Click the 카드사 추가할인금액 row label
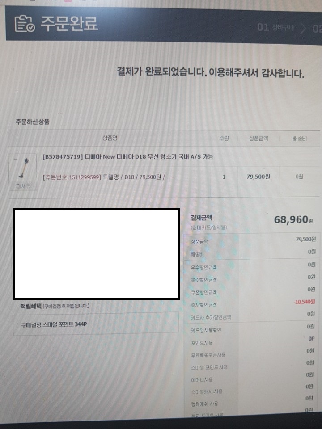This screenshot has width=322, height=429. coord(211,317)
